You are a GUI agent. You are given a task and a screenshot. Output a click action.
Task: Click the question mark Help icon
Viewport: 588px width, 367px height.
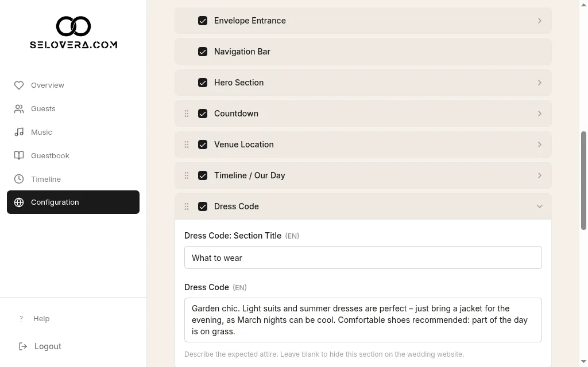21,319
